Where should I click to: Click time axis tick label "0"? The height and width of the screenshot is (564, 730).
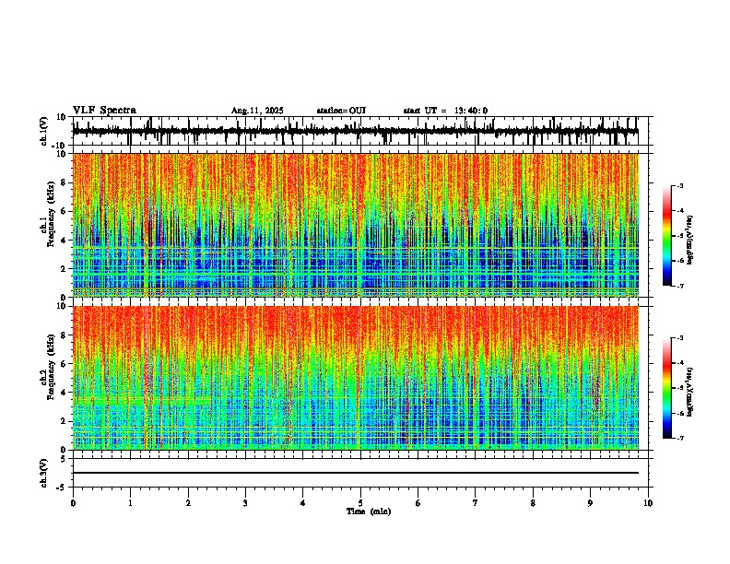[73, 503]
